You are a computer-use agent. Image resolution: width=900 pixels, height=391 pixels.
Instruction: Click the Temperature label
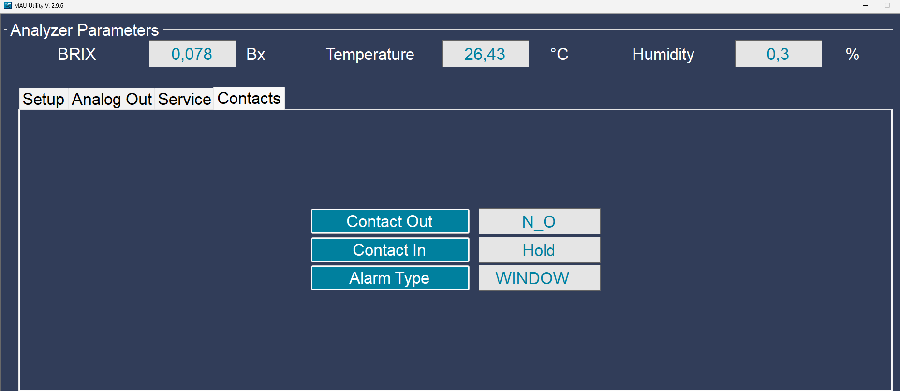coord(370,54)
